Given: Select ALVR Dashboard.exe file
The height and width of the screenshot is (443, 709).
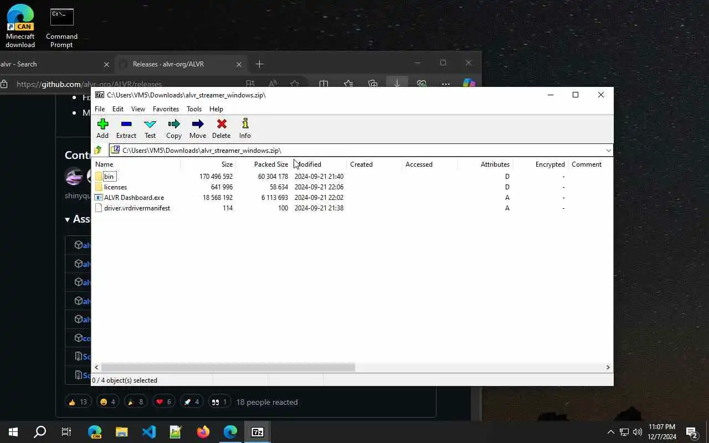Looking at the screenshot, I should [x=134, y=198].
